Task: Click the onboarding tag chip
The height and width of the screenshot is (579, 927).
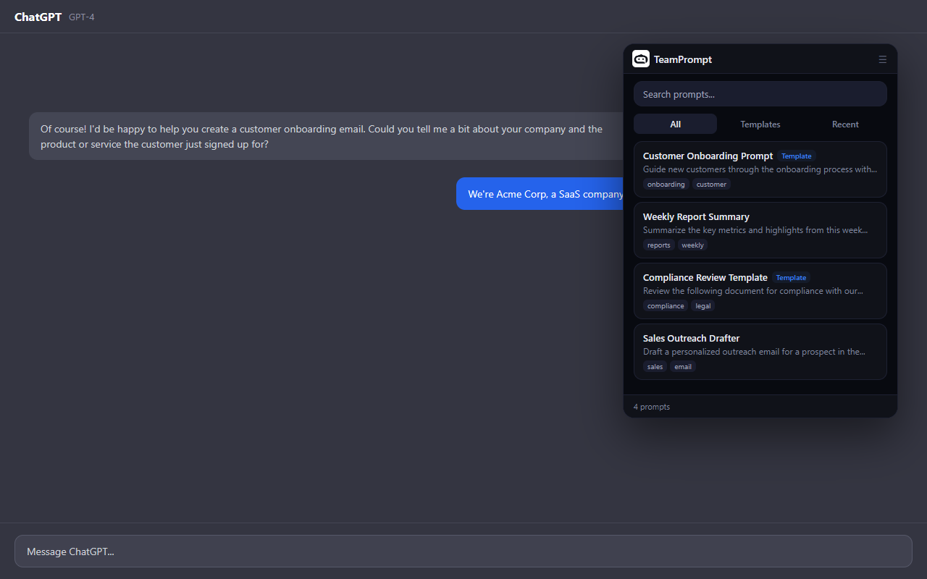Action: [666, 185]
